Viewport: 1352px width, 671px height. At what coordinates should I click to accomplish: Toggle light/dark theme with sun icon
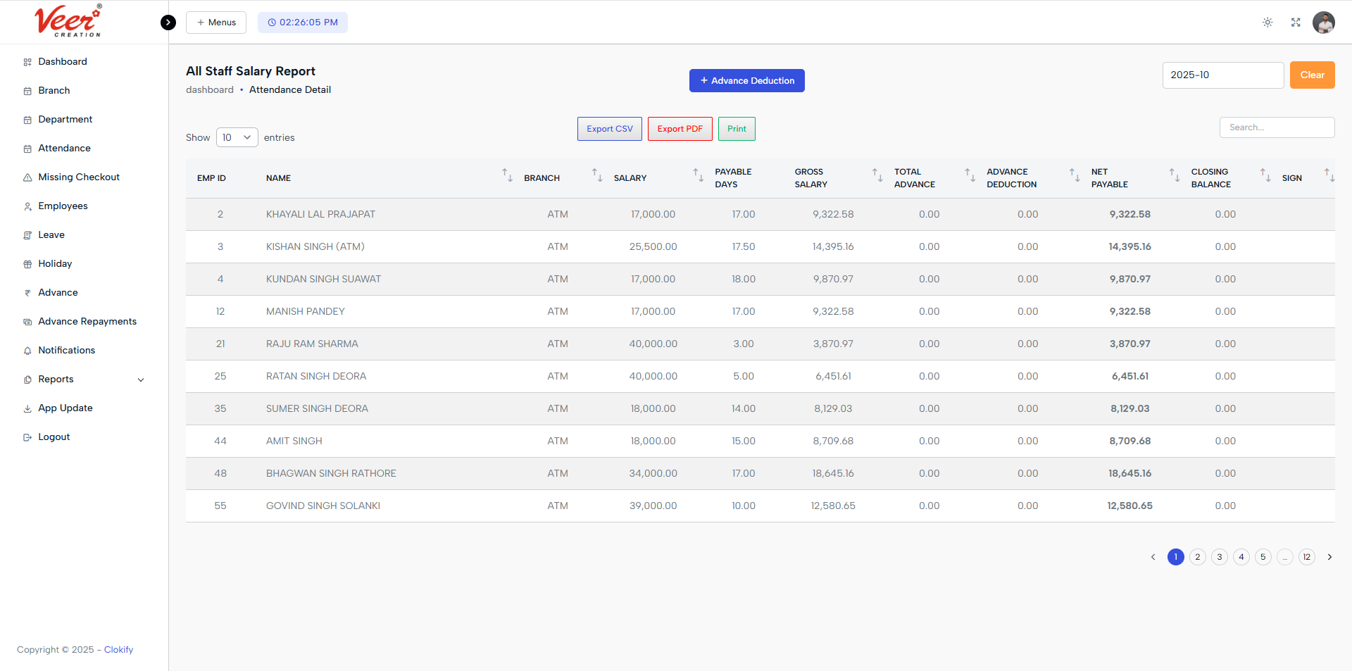[1267, 22]
